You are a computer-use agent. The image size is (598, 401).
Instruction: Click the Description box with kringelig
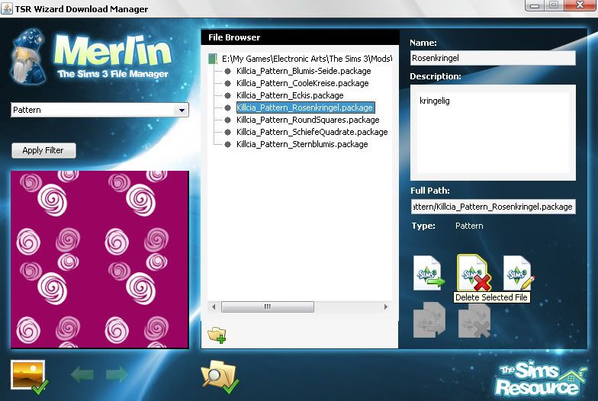tap(493, 133)
